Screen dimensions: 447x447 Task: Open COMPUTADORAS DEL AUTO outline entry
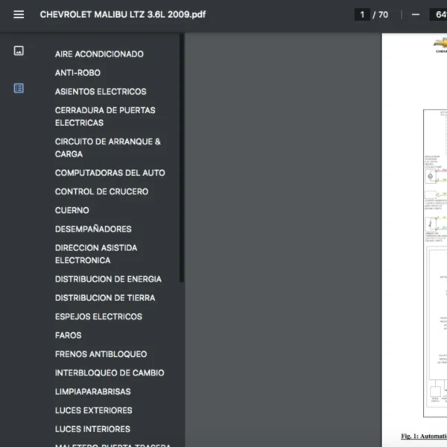[x=110, y=173]
